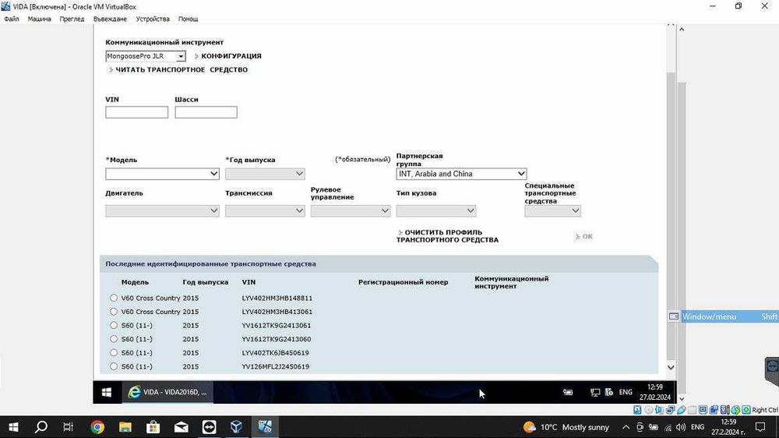Click the VirtualBox keyboard capture status icon
779x438 pixels.
746,410
